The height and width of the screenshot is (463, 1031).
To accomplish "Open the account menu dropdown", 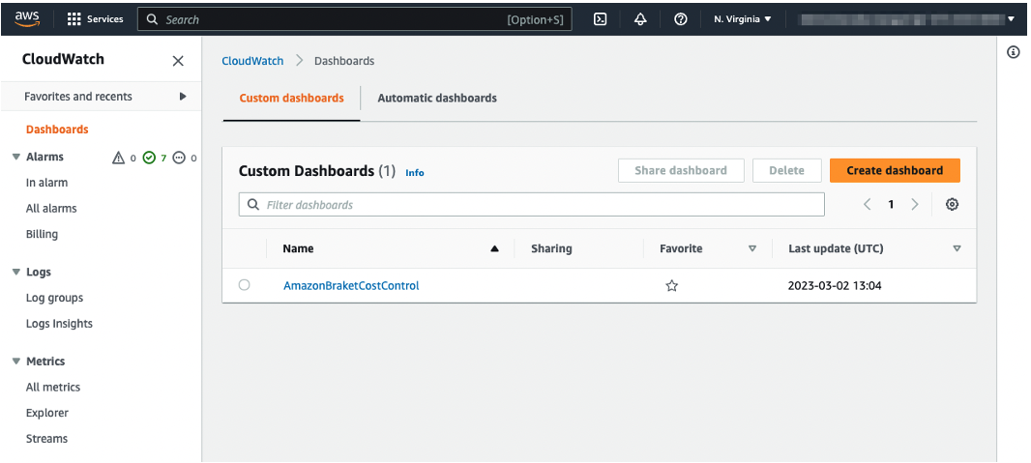I will [x=907, y=19].
